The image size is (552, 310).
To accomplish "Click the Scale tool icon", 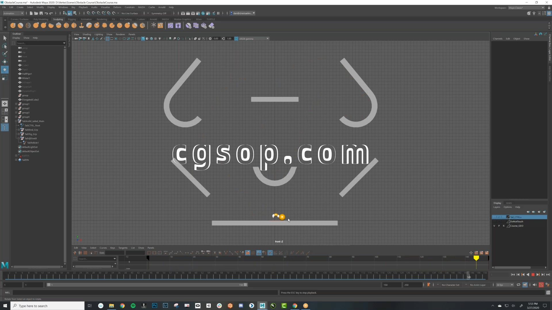I will coord(5,78).
